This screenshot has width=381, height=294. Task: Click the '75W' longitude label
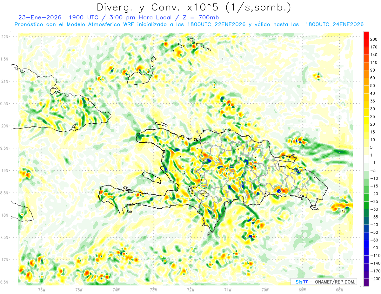(79, 289)
